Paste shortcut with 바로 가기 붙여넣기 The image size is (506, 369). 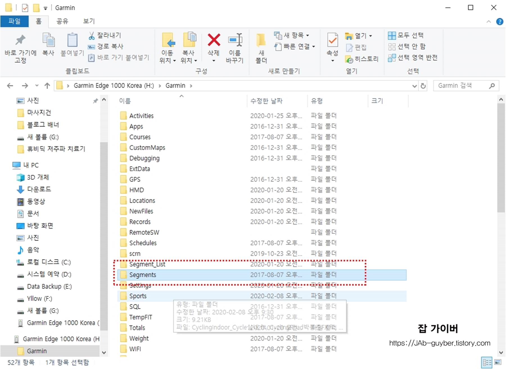pyautogui.click(x=119, y=58)
